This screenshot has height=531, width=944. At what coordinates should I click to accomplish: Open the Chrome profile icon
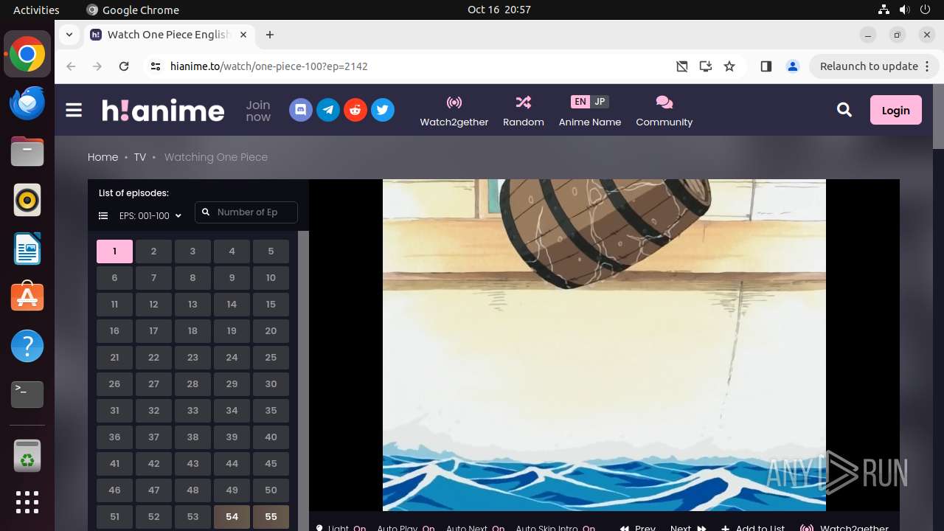[x=793, y=66]
